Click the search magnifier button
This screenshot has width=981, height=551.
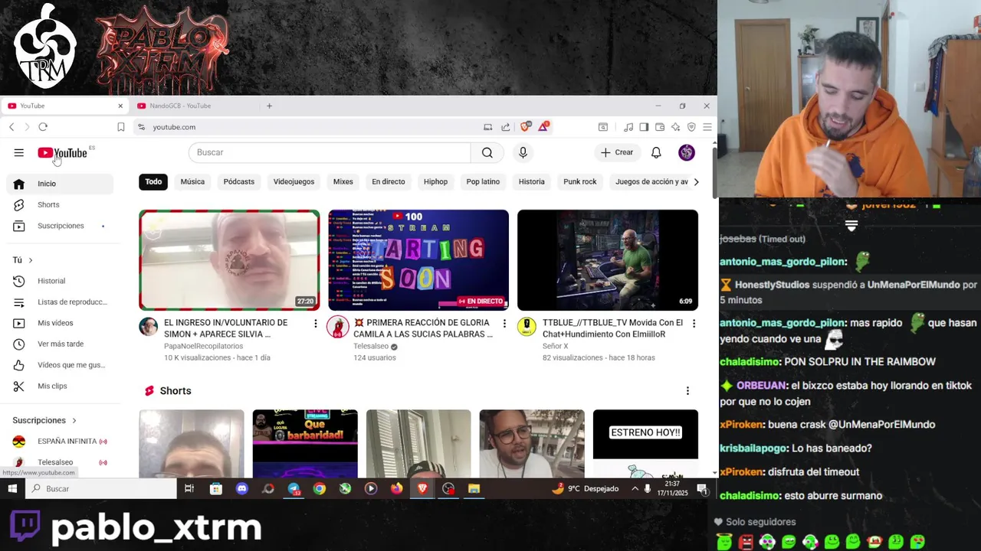pyautogui.click(x=487, y=152)
